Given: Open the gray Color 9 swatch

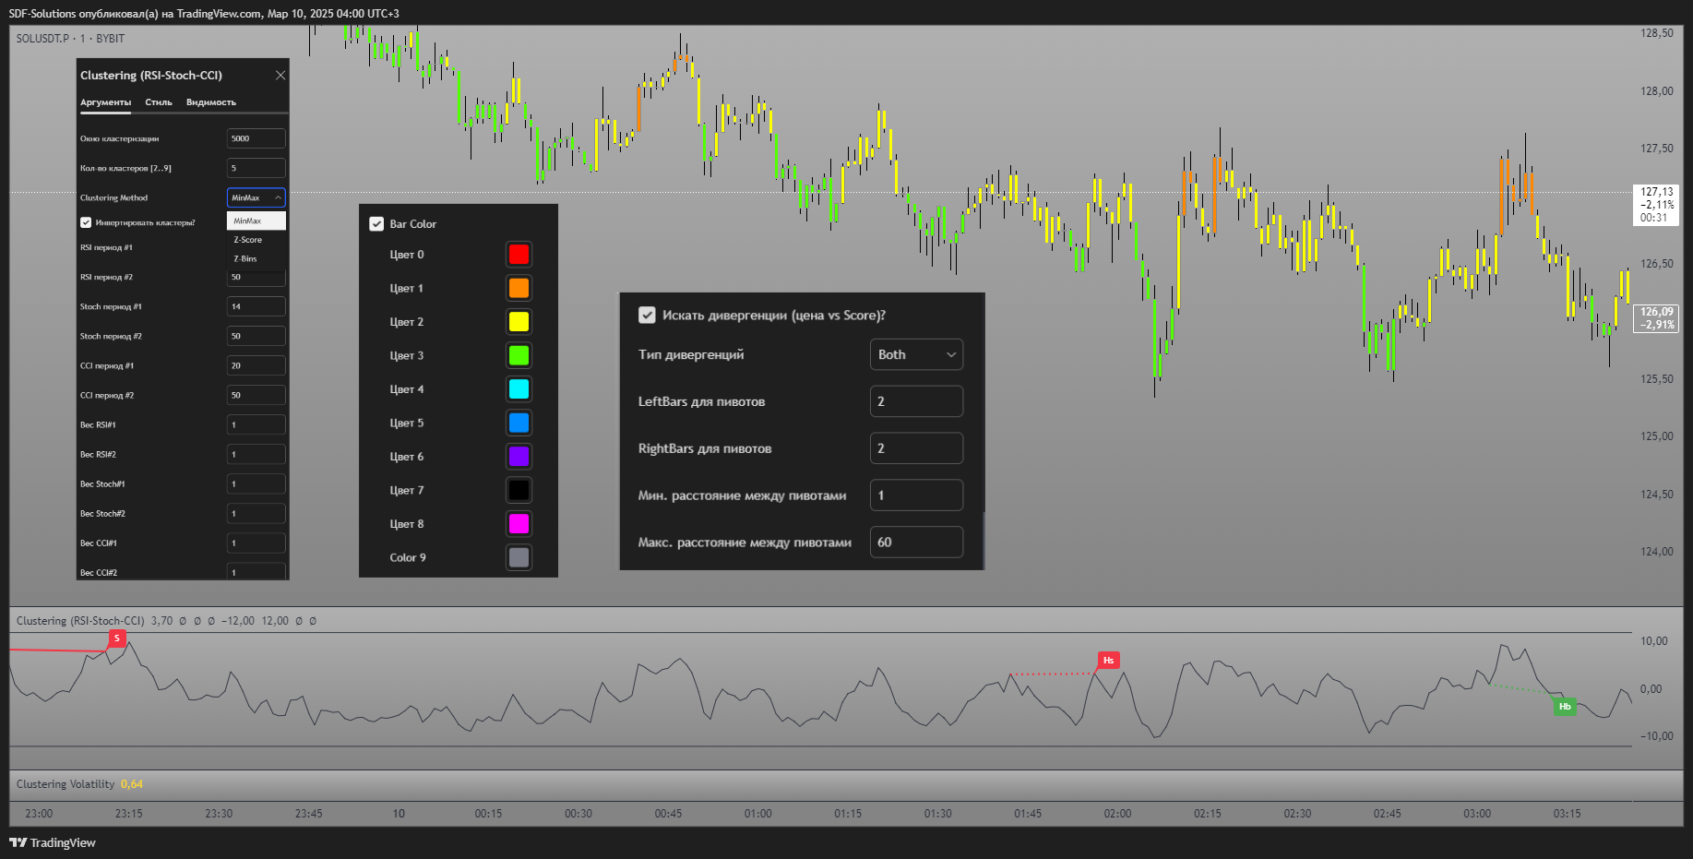Looking at the screenshot, I should click(519, 557).
